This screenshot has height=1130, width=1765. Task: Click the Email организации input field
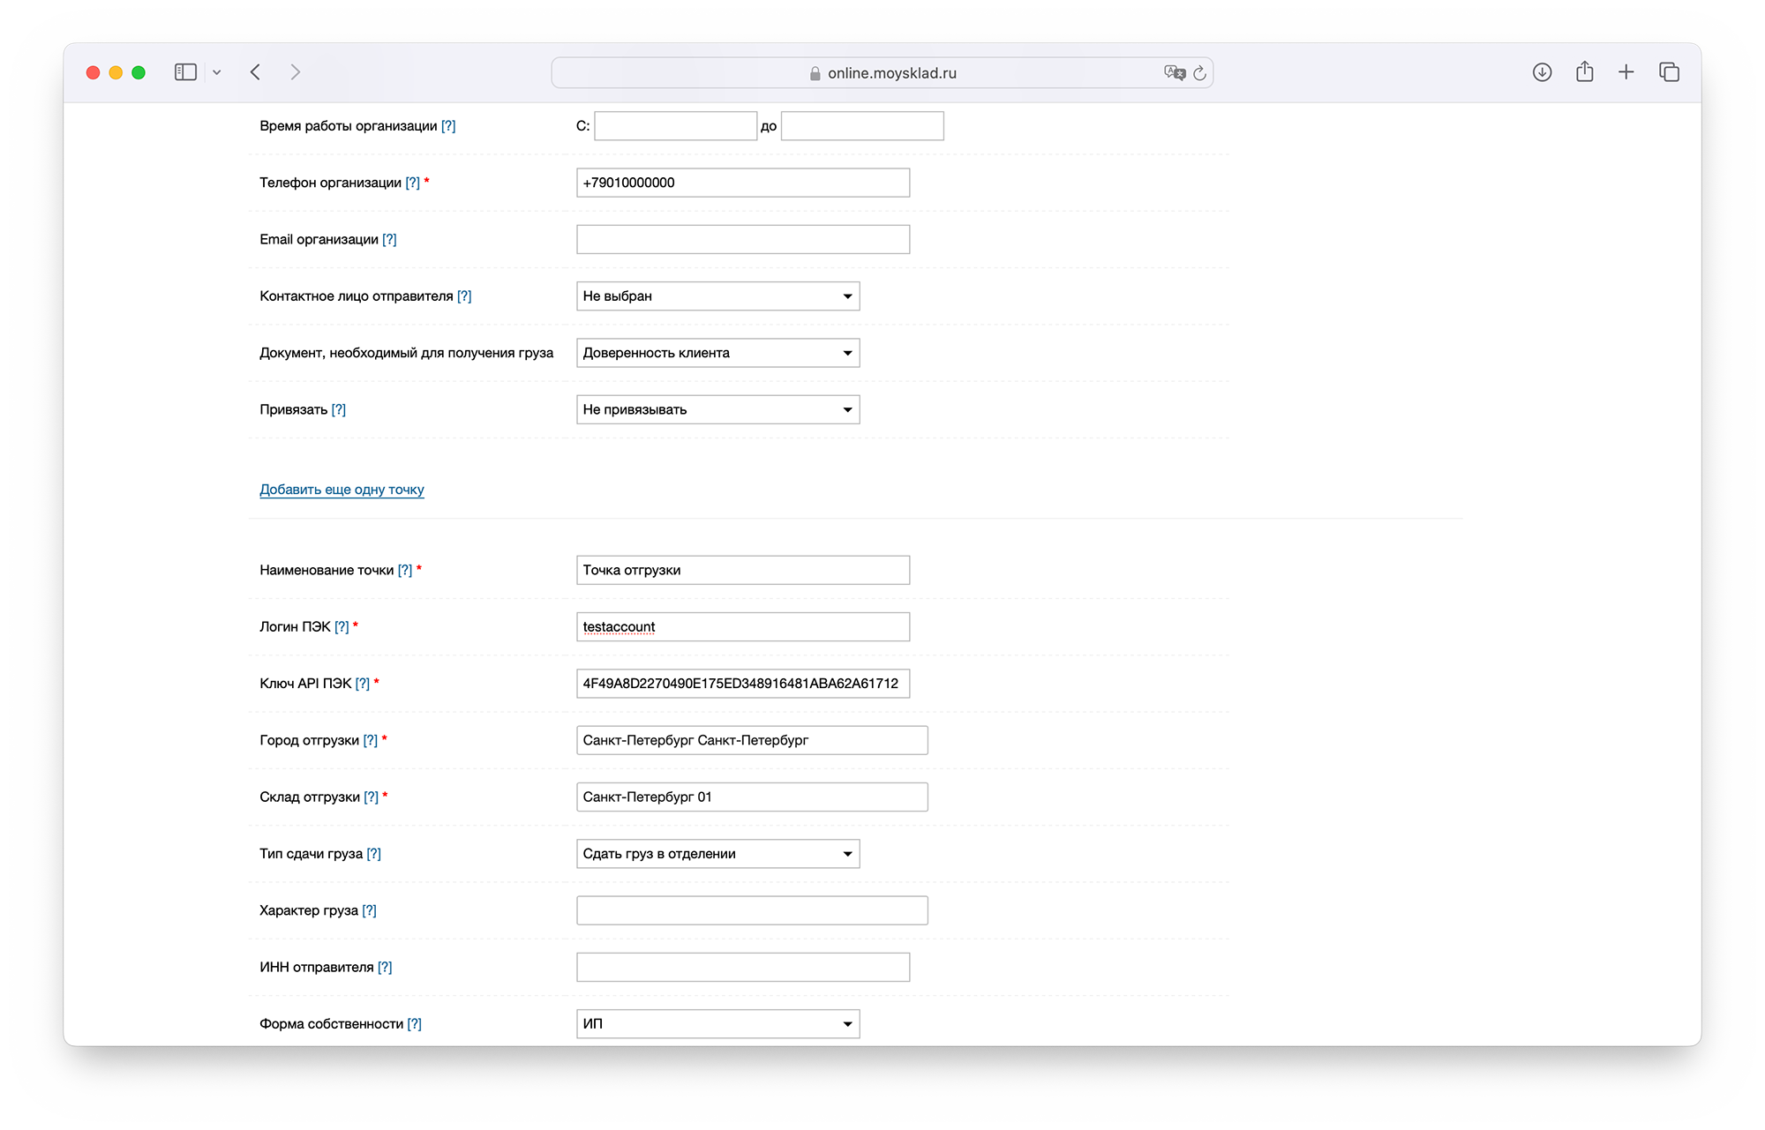coord(742,240)
